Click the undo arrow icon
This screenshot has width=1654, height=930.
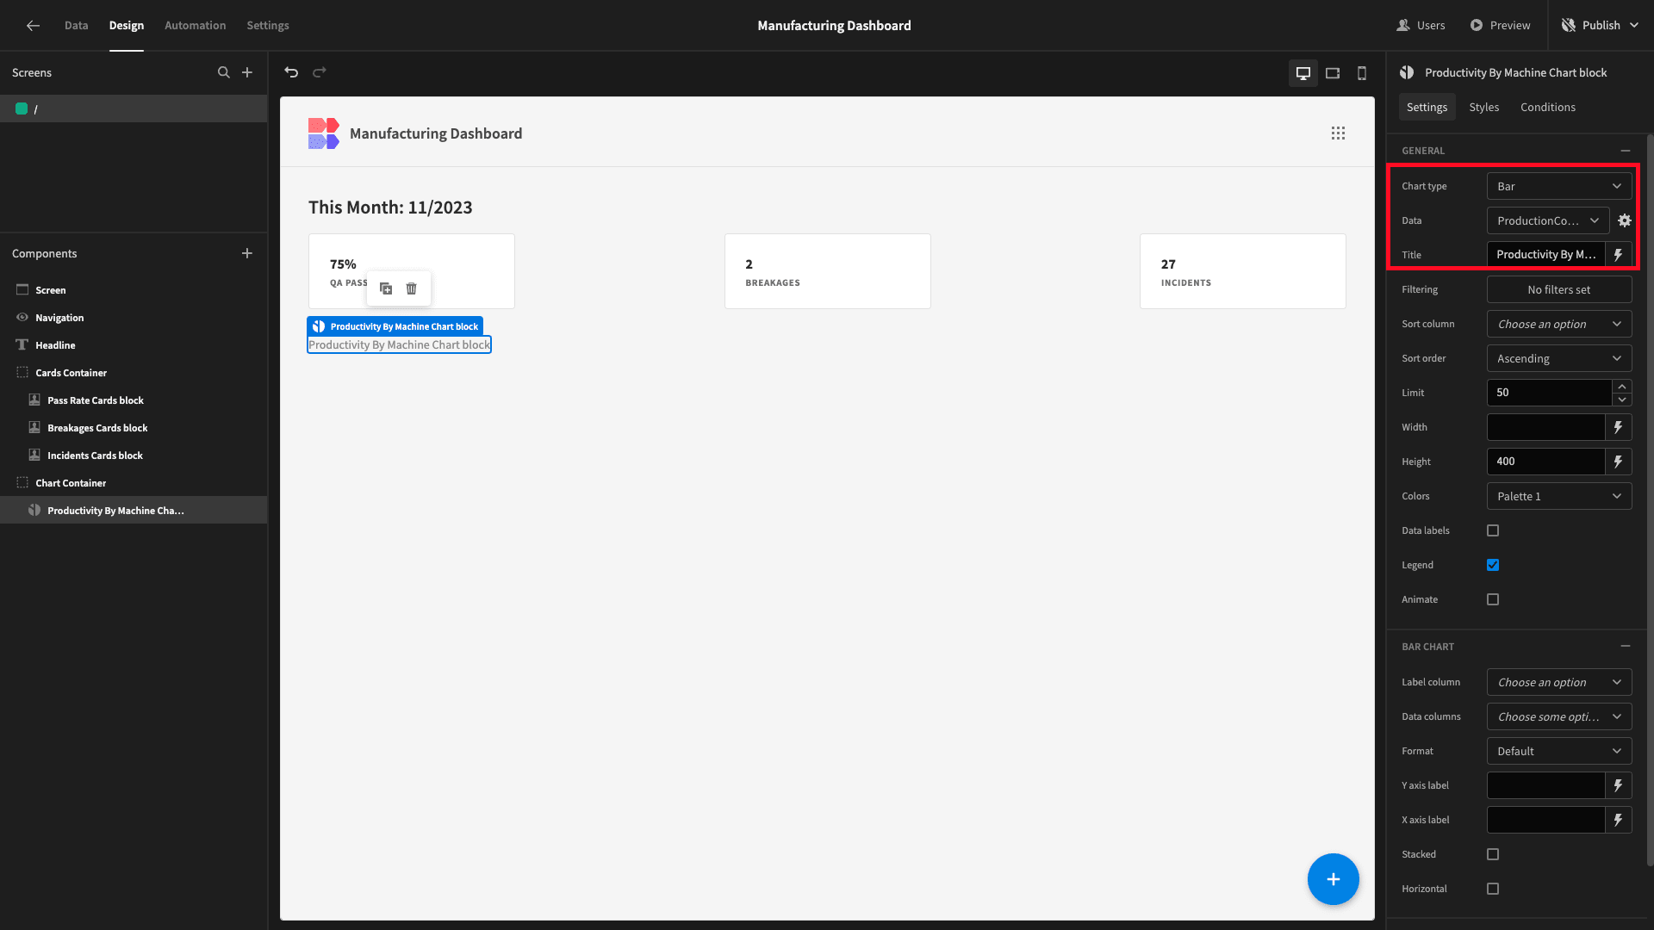click(x=291, y=72)
